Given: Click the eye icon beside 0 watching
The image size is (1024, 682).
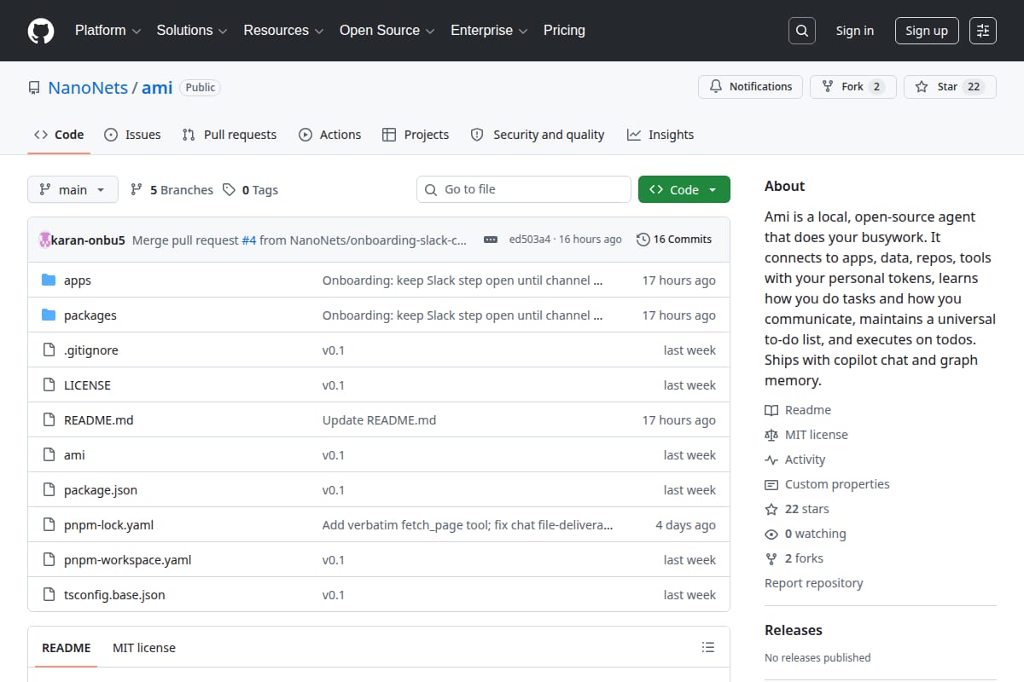Looking at the screenshot, I should [771, 534].
